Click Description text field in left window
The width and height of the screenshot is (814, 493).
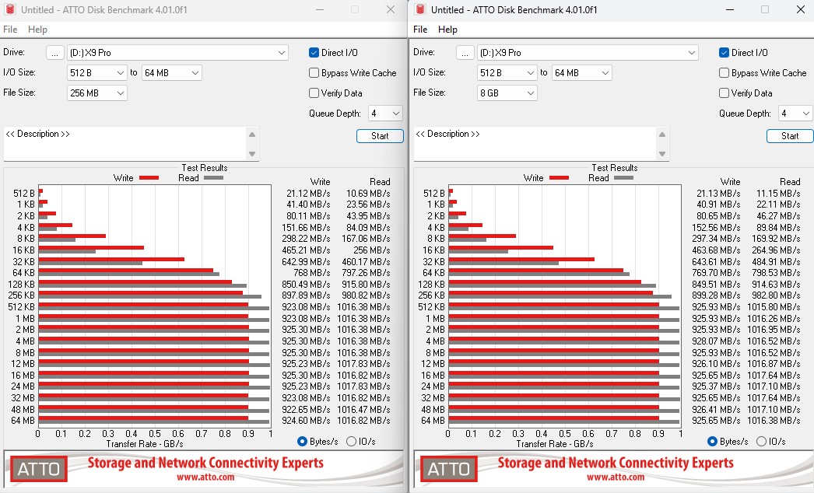point(125,144)
